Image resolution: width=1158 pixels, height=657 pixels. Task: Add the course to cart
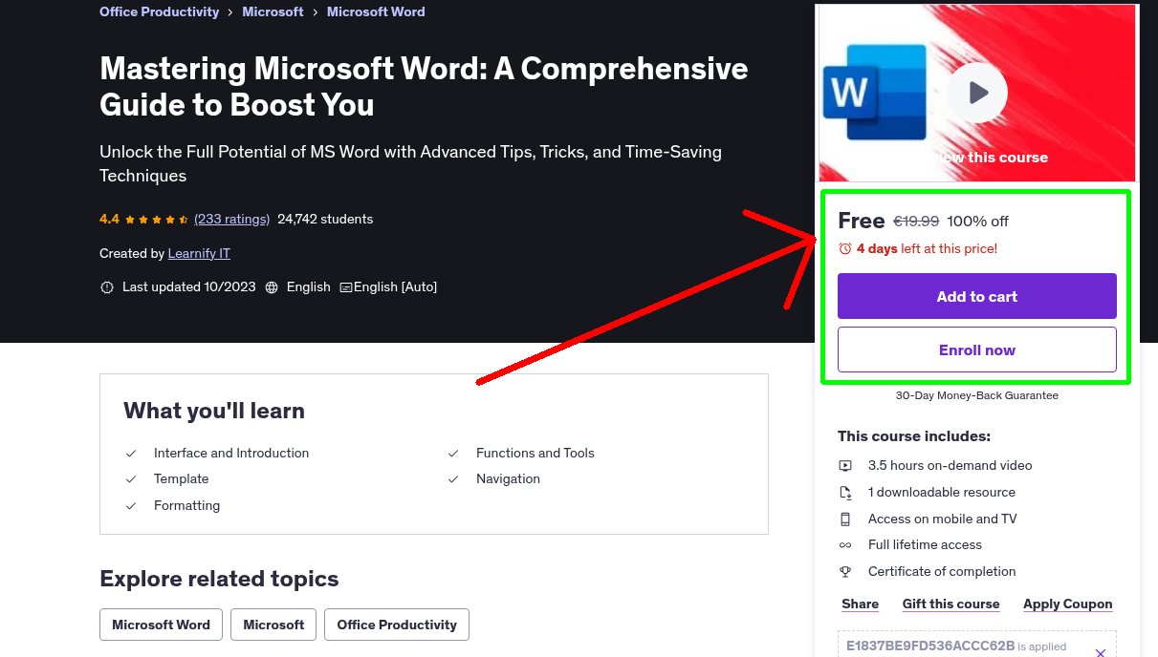[x=977, y=296]
